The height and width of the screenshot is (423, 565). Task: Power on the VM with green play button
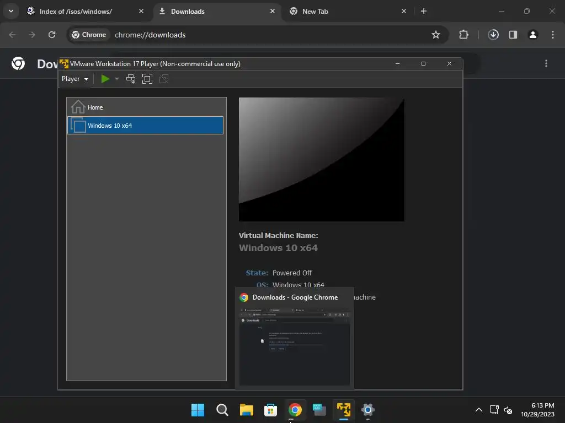click(105, 79)
